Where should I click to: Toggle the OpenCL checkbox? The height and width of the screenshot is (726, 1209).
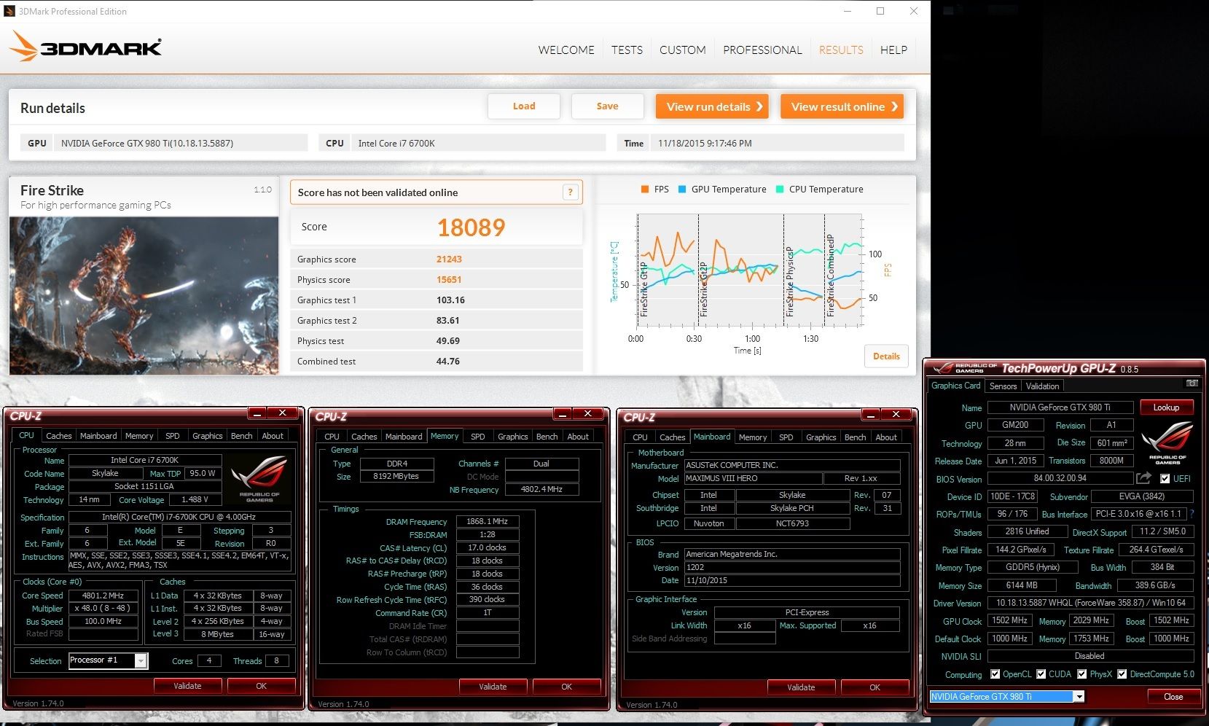995,674
